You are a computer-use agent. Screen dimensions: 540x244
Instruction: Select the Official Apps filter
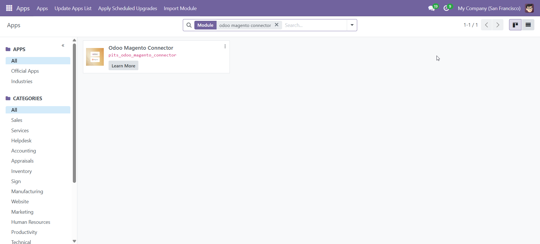click(x=25, y=71)
